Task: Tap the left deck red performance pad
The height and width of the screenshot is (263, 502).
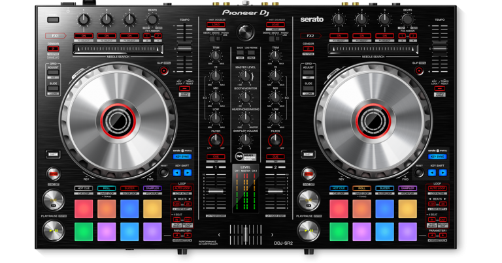Action: coord(84,208)
